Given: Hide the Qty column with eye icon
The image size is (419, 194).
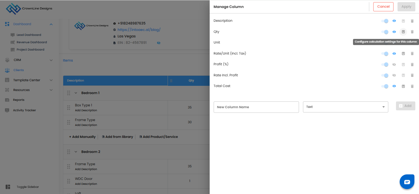Looking at the screenshot, I should 394,32.
